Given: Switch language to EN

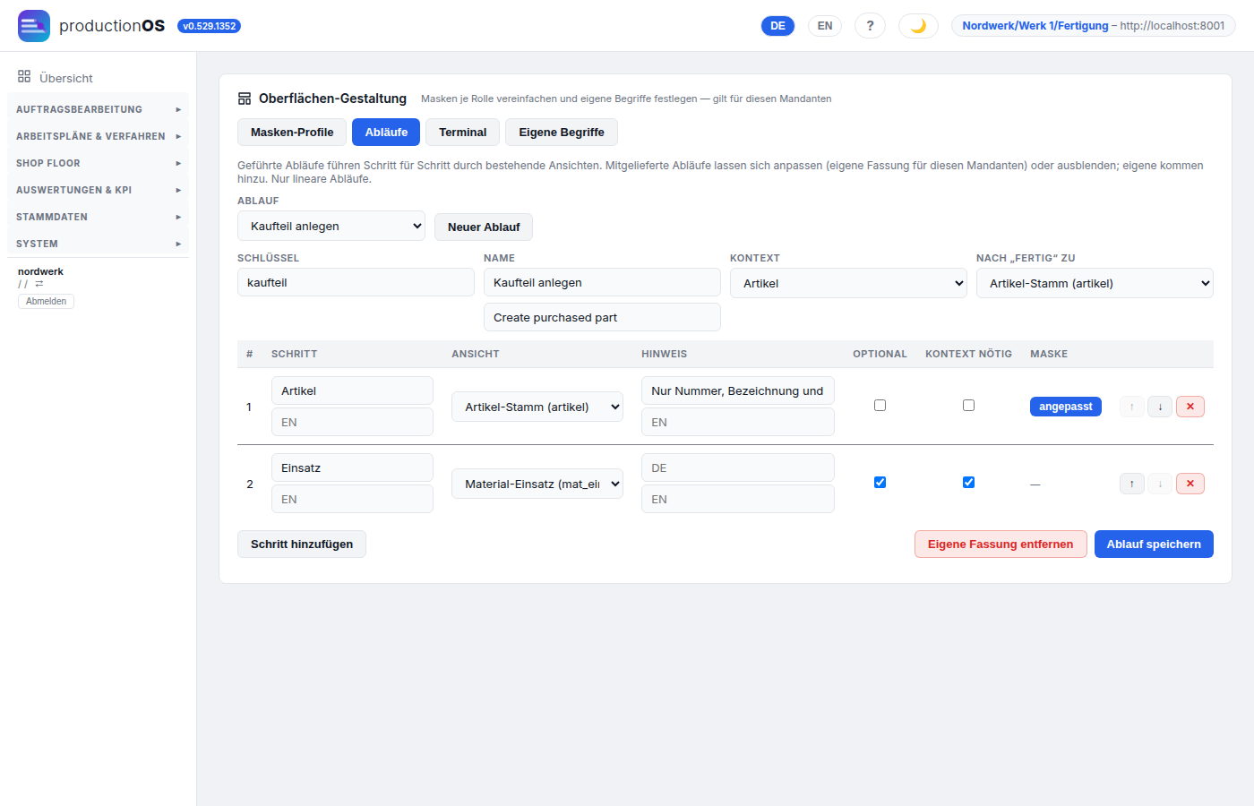Looking at the screenshot, I should tap(825, 26).
